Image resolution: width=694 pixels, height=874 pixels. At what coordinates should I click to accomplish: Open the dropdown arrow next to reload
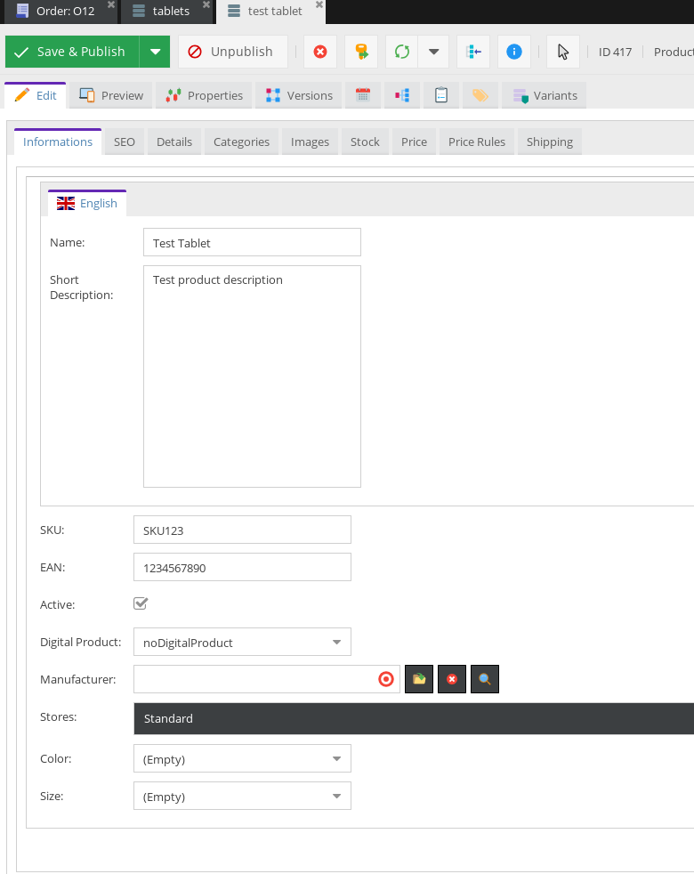pyautogui.click(x=433, y=52)
